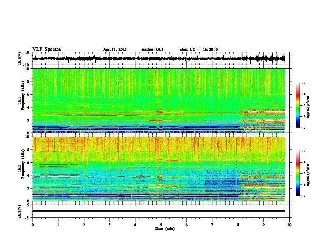Click the 'VLF Spectra' title text
The image size is (326, 252).
click(47, 49)
